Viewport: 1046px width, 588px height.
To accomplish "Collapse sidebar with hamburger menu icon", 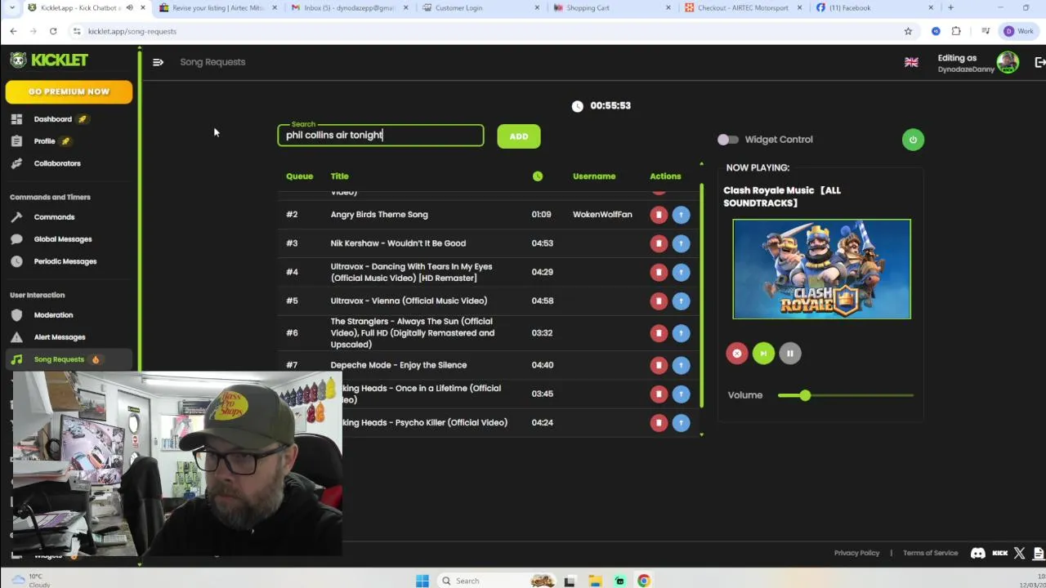I will click(158, 62).
